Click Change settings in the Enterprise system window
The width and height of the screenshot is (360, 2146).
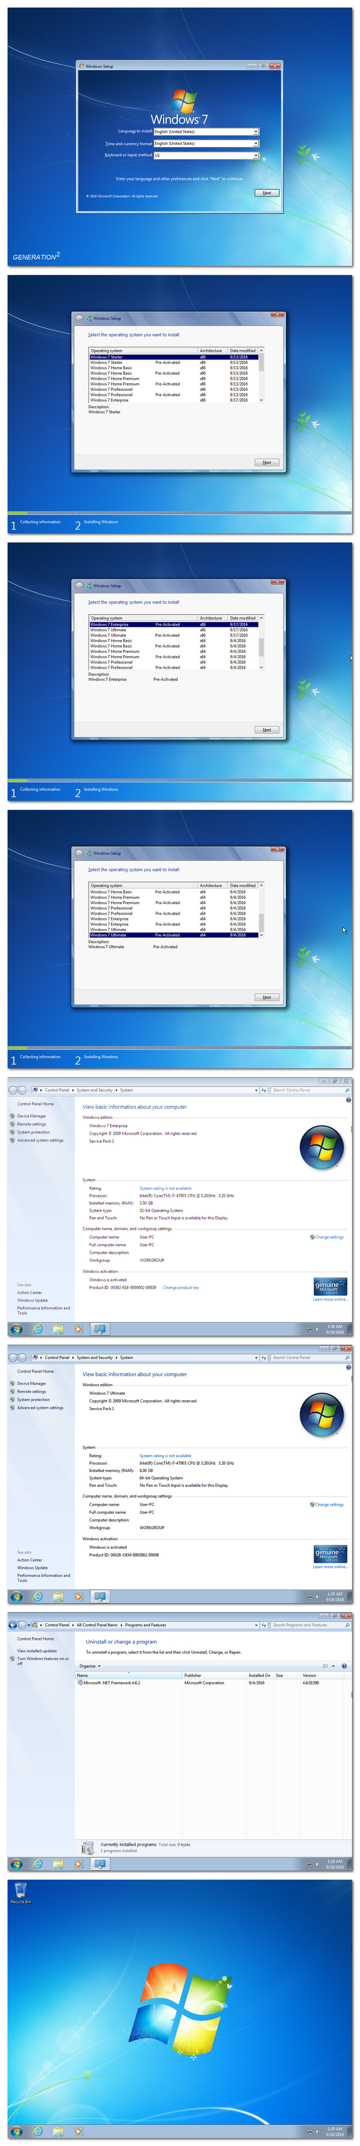pos(329,1236)
